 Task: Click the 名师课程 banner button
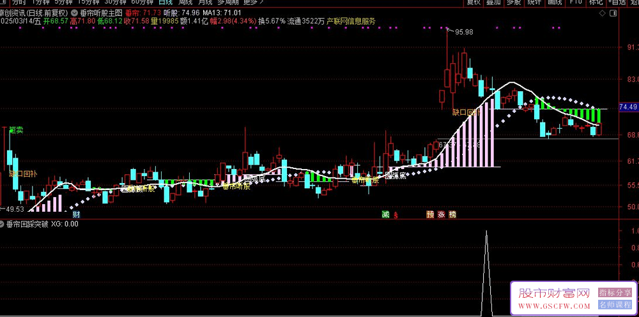615,304
